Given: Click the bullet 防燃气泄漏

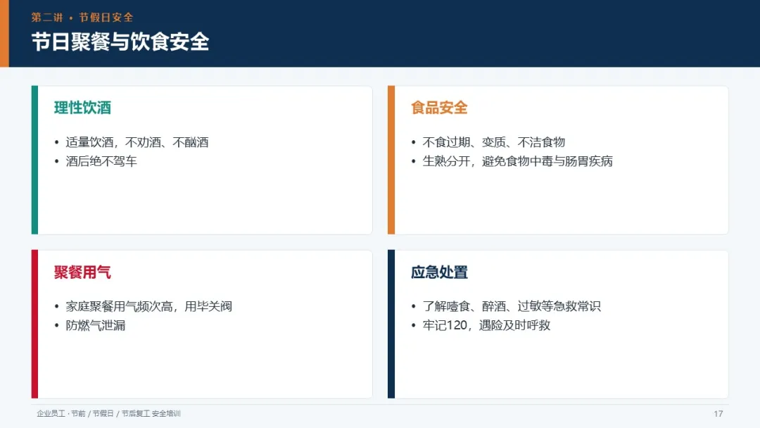Looking at the screenshot, I should tap(96, 325).
